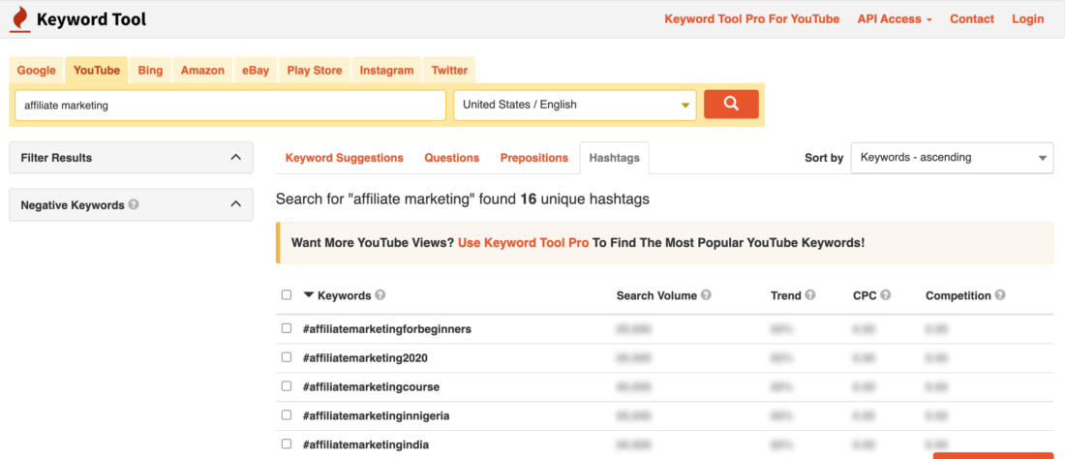Click the Use Keyword Tool Pro link

click(x=523, y=242)
